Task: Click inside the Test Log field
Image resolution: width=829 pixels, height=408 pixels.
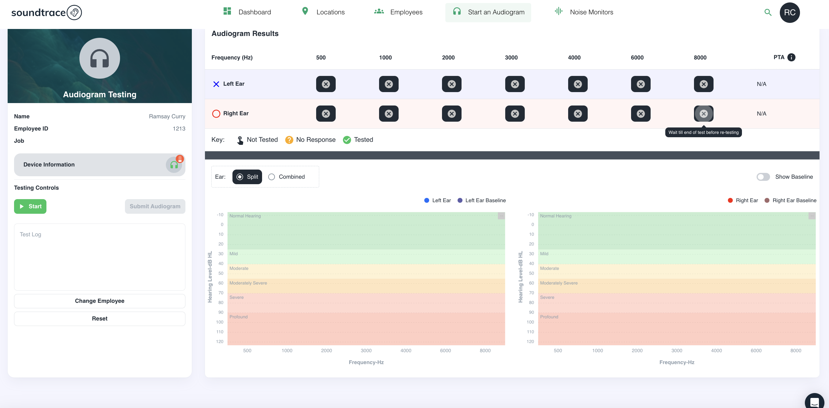Action: coord(100,257)
